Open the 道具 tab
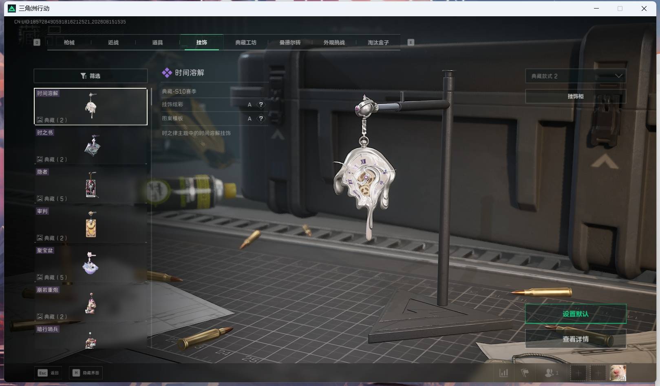Image resolution: width=660 pixels, height=386 pixels. [157, 42]
